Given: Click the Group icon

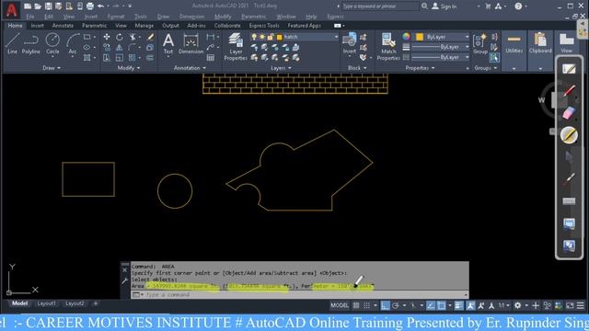Looking at the screenshot, I should coord(480,43).
